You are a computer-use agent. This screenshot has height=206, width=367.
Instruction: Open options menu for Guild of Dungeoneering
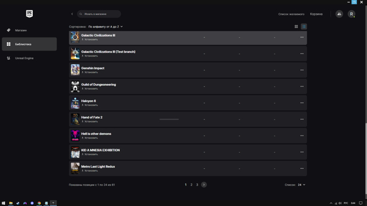tap(302, 86)
